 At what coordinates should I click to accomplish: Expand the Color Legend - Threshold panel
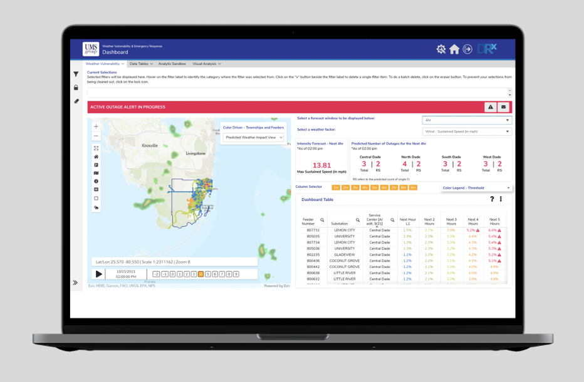point(476,188)
